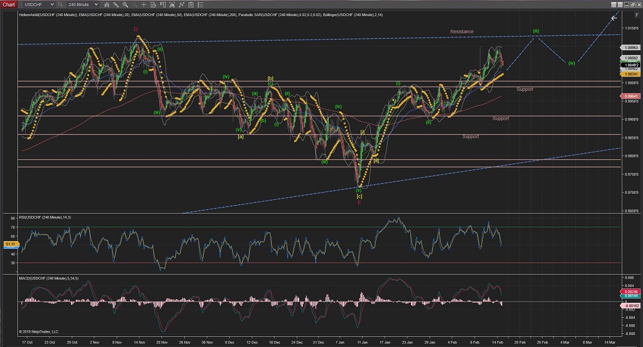Select the red wave D label

point(136,29)
